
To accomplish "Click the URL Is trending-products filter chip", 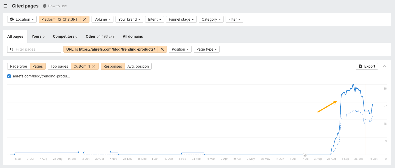I will [x=111, y=49].
